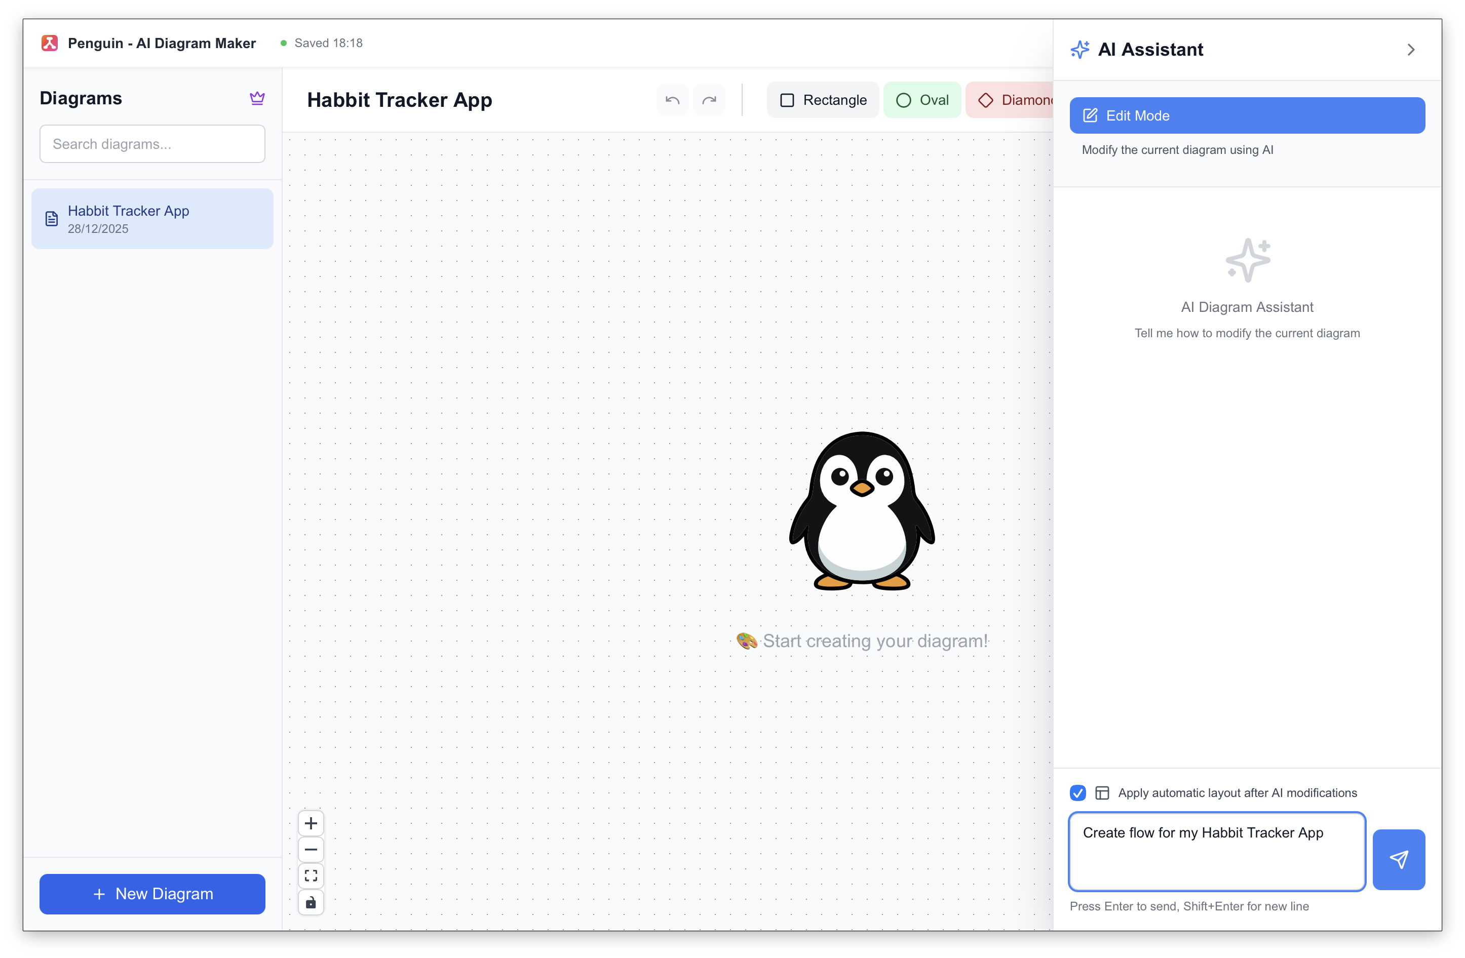Image resolution: width=1465 pixels, height=958 pixels.
Task: Click the Penguin app logo
Action: [x=50, y=43]
